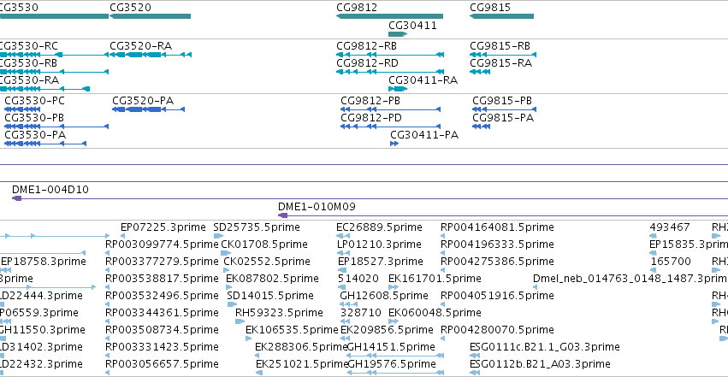The height and width of the screenshot is (377, 728).
Task: Click the CG9812 gene arrow glyph
Action: coord(389,16)
